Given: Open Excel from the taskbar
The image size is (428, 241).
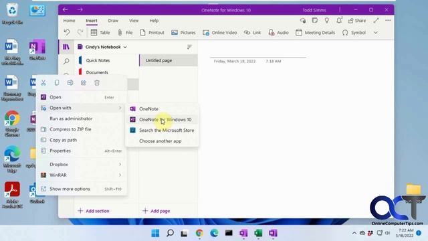Looking at the screenshot, I should 258,233.
